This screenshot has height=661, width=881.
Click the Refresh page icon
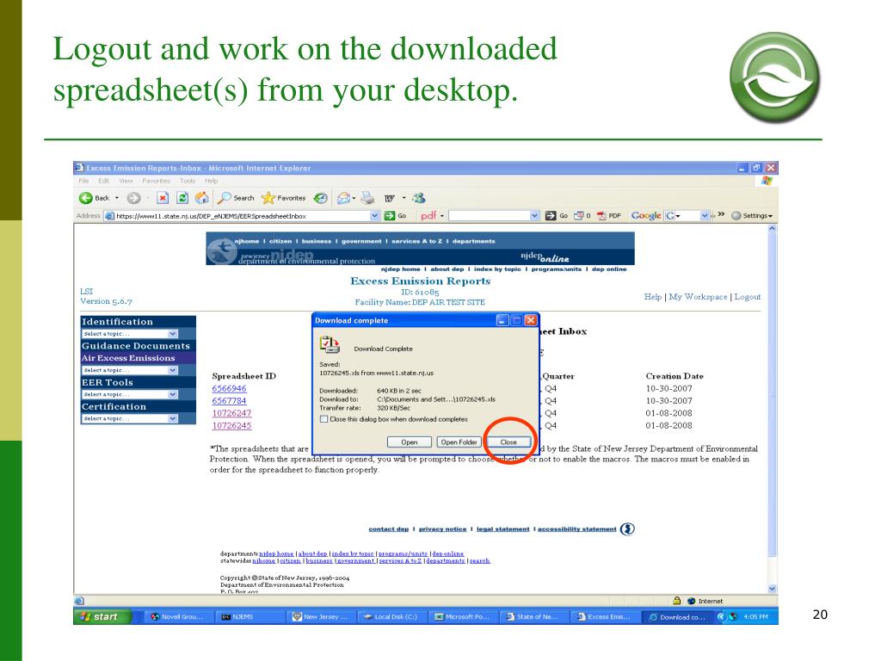182,198
